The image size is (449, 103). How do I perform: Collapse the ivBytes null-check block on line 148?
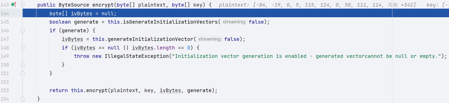click(x=23, y=48)
